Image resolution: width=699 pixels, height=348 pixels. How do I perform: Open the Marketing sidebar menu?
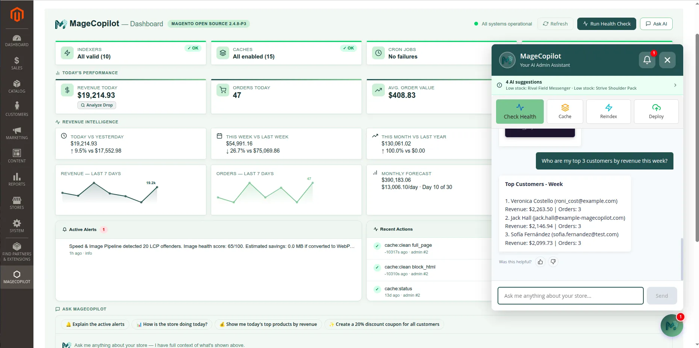[x=17, y=133]
